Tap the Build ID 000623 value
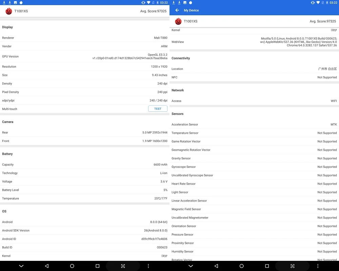Screen dimensions: 339x271 162,247
